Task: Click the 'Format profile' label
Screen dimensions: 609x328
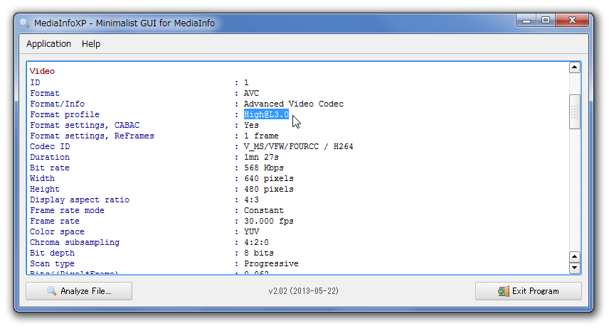Action: pos(65,114)
